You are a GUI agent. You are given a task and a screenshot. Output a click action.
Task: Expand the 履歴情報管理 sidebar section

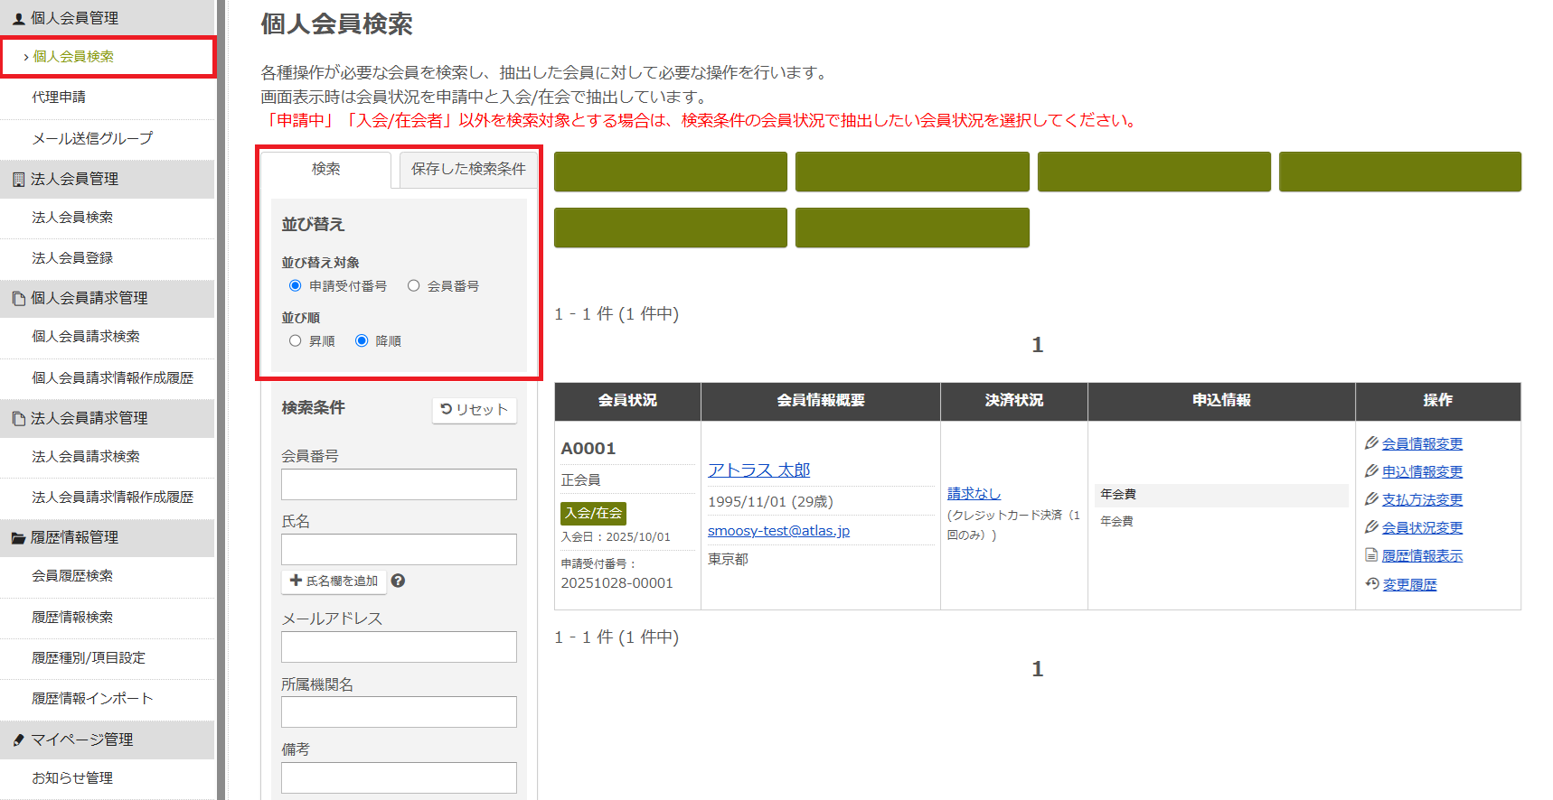(x=74, y=537)
